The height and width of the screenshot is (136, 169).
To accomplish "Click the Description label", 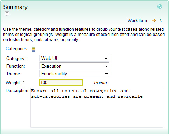I will [17, 90].
